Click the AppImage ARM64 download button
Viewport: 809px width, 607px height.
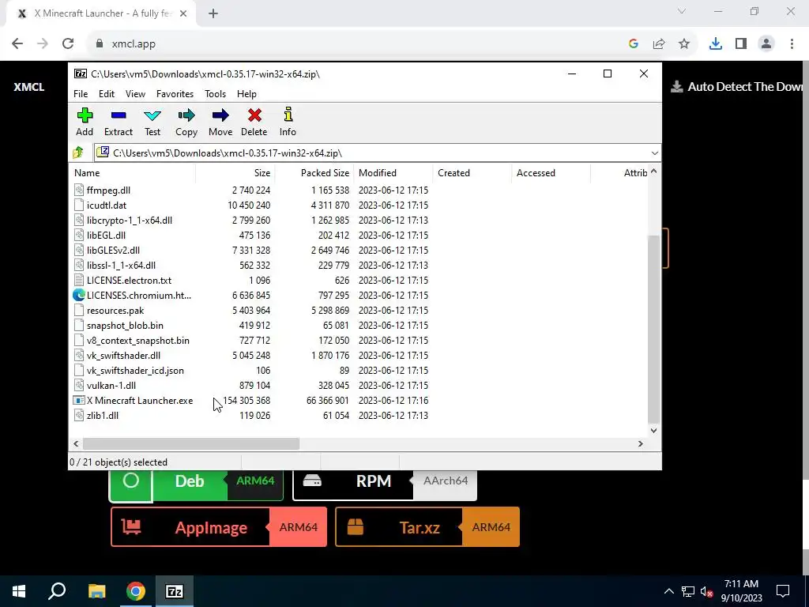coord(219,527)
